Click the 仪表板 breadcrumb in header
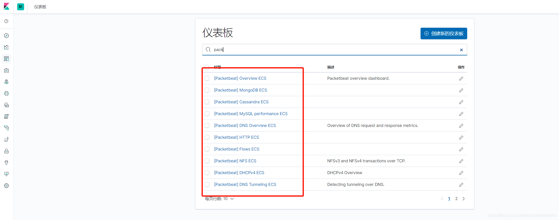 40,7
